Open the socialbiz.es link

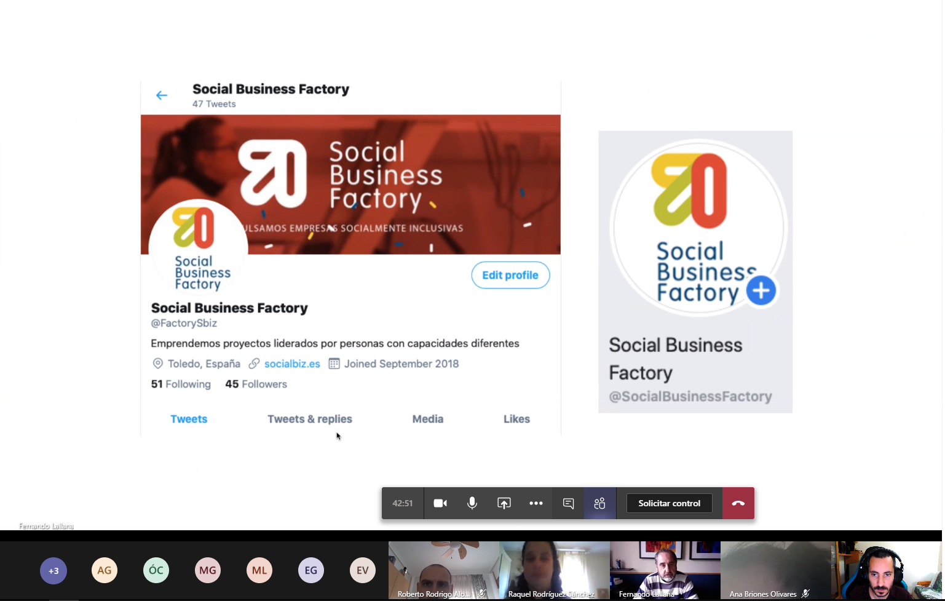click(292, 364)
